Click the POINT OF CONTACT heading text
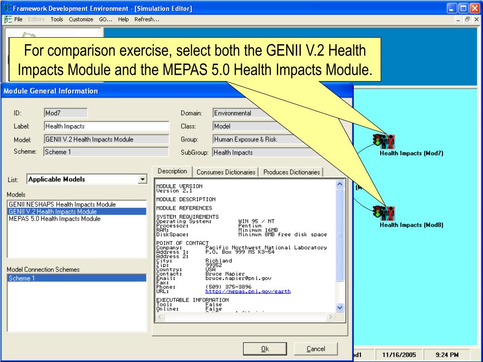This screenshot has height=362, width=483. pos(183,243)
